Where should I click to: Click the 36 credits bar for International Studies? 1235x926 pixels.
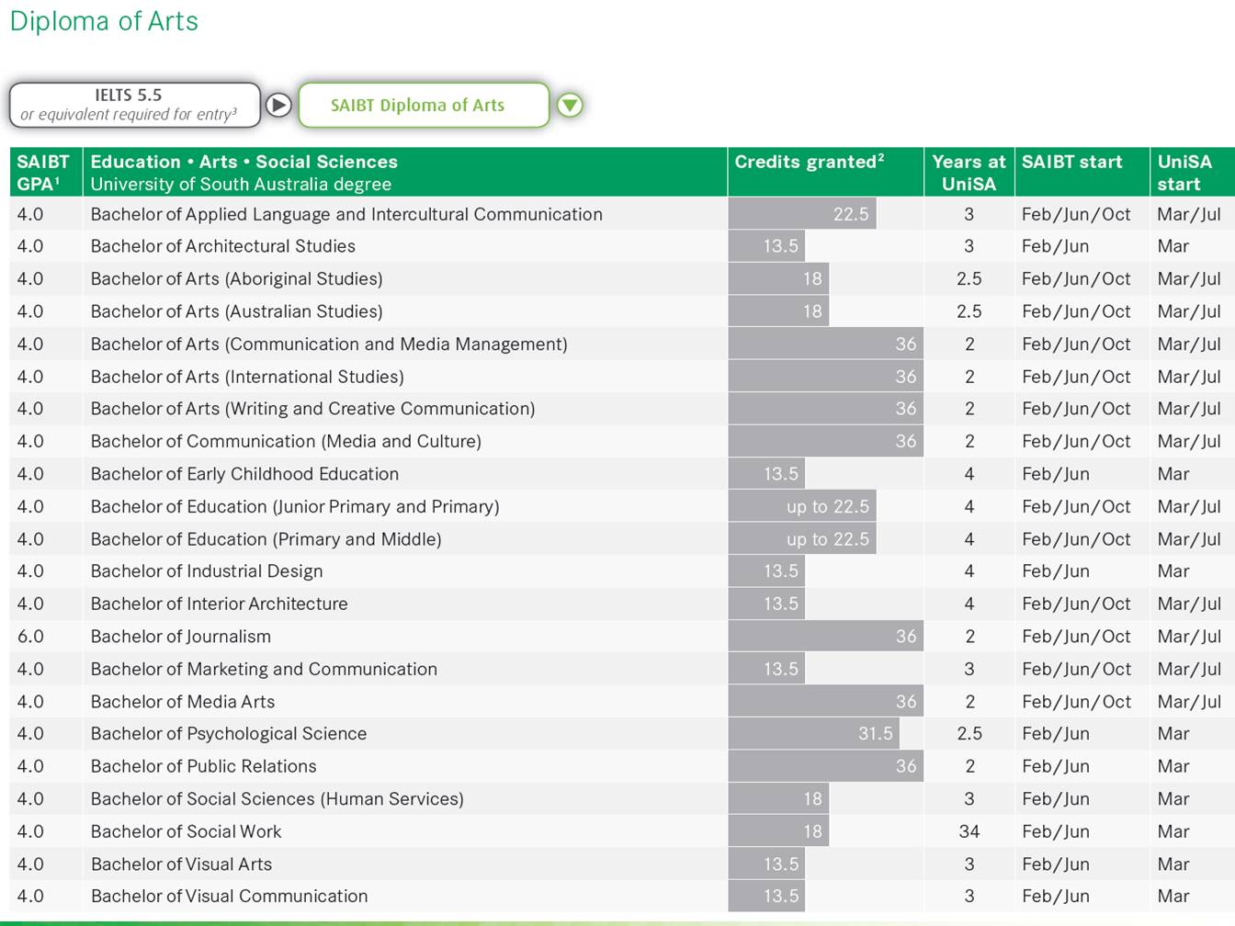(x=826, y=377)
